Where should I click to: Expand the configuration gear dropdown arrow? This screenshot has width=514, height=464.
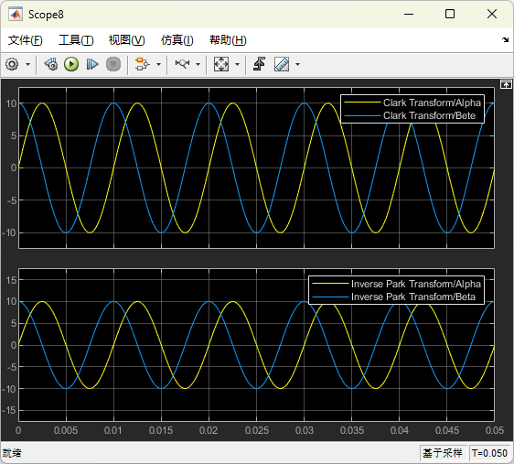click(27, 64)
